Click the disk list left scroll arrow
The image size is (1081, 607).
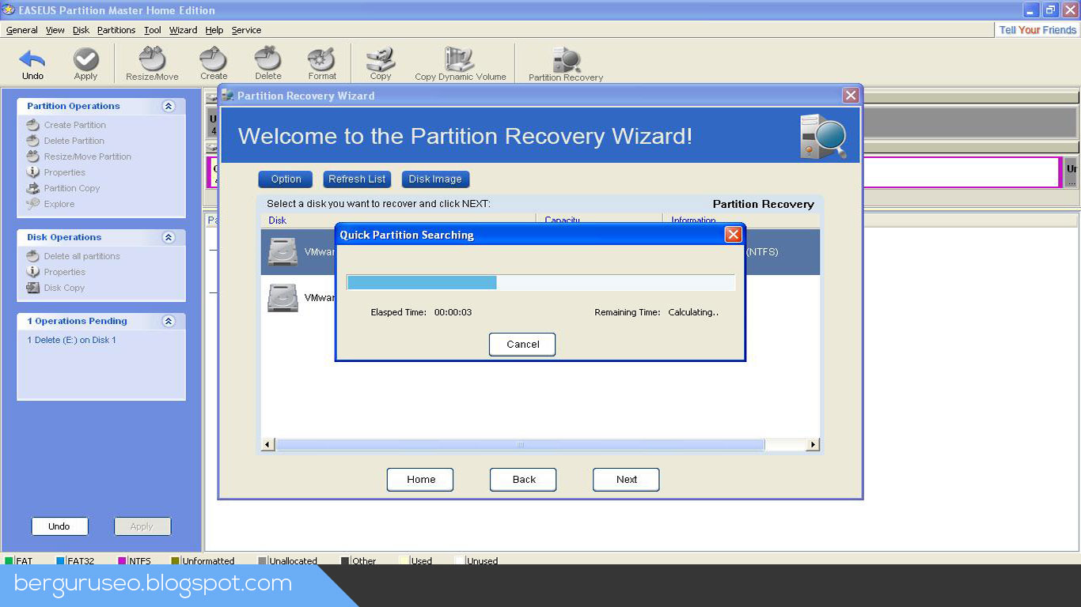(267, 445)
